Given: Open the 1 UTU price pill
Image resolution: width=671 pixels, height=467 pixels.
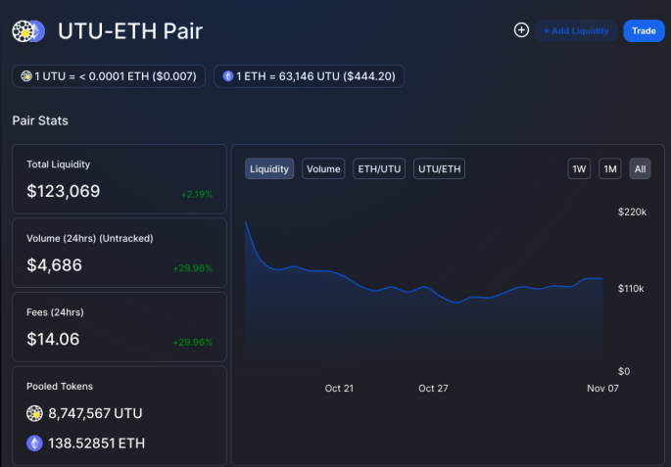Looking at the screenshot, I should pos(109,76).
